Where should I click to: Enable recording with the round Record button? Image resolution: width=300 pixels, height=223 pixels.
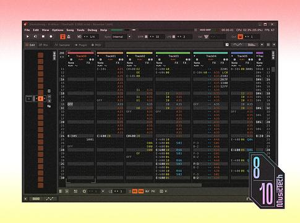pyautogui.click(x=51, y=37)
